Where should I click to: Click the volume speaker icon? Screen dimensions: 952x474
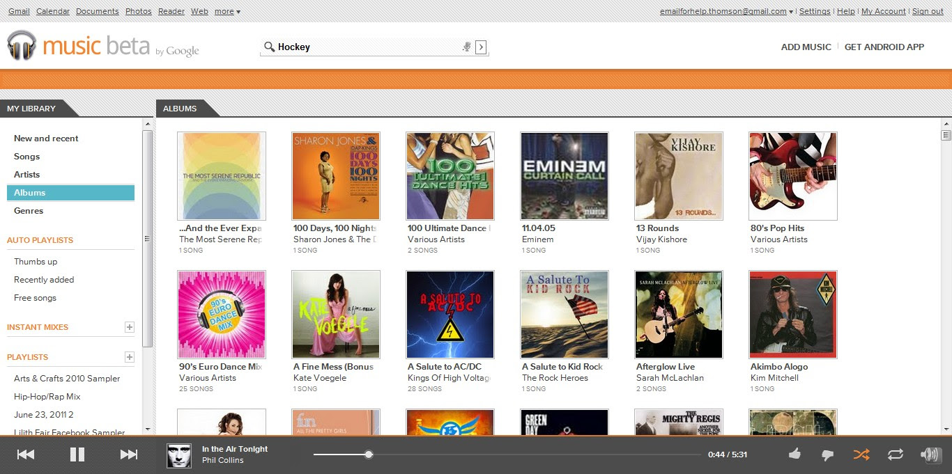(x=930, y=455)
